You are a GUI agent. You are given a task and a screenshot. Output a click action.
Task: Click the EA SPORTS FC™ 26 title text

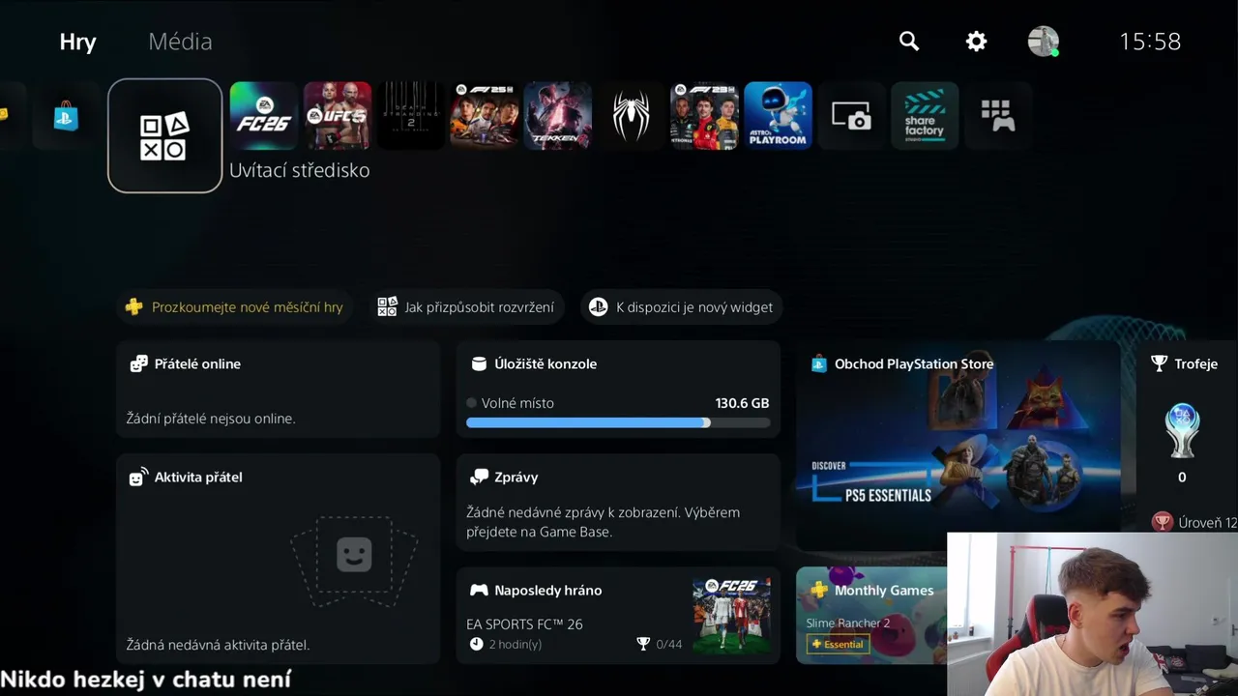pos(524,624)
